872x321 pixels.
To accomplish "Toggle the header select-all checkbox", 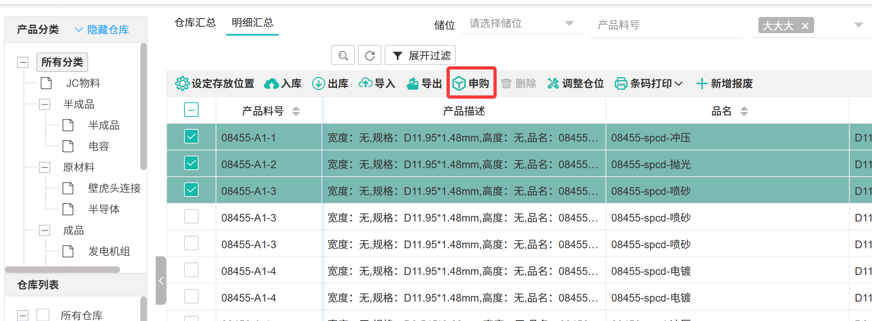I will 191,110.
